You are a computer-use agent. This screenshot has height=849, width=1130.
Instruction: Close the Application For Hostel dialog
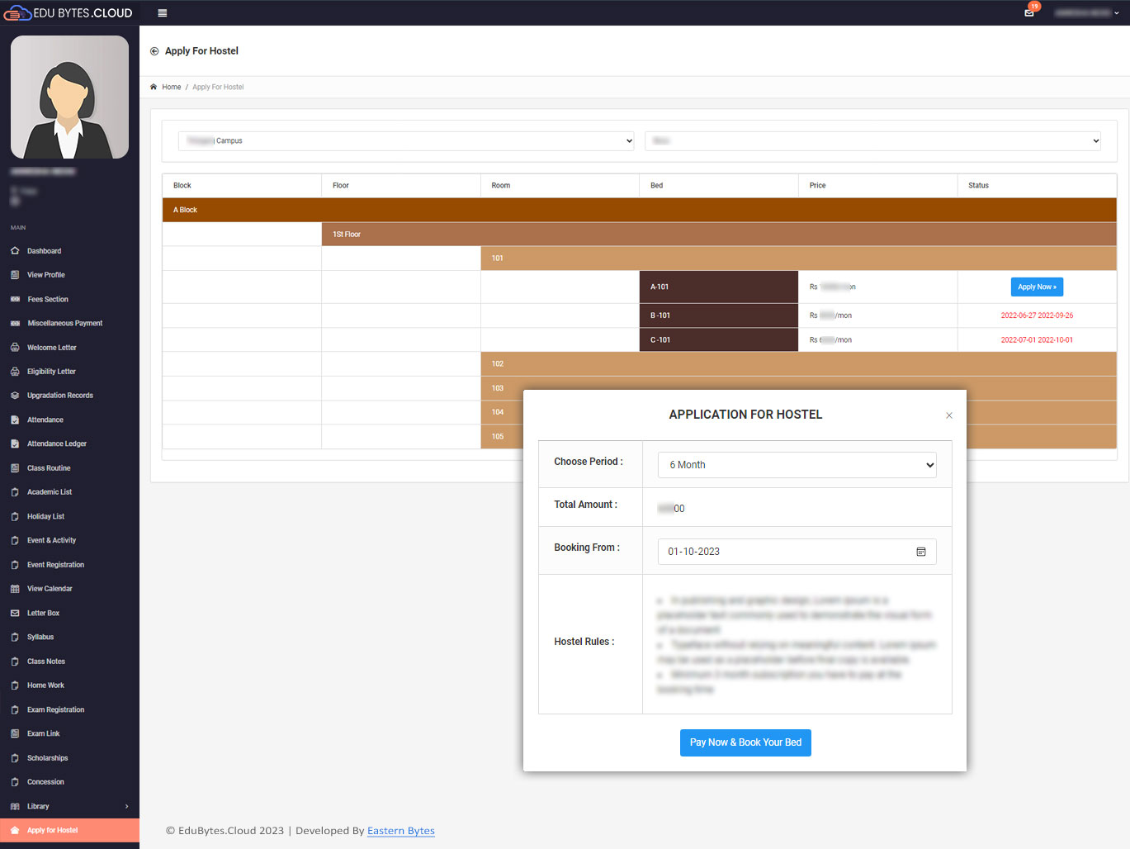click(x=949, y=415)
